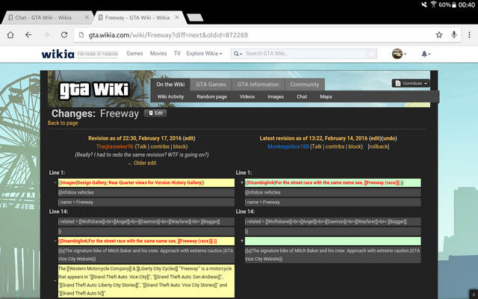The image size is (478, 299).
Task: Undo the latest revision
Action: click(x=389, y=138)
